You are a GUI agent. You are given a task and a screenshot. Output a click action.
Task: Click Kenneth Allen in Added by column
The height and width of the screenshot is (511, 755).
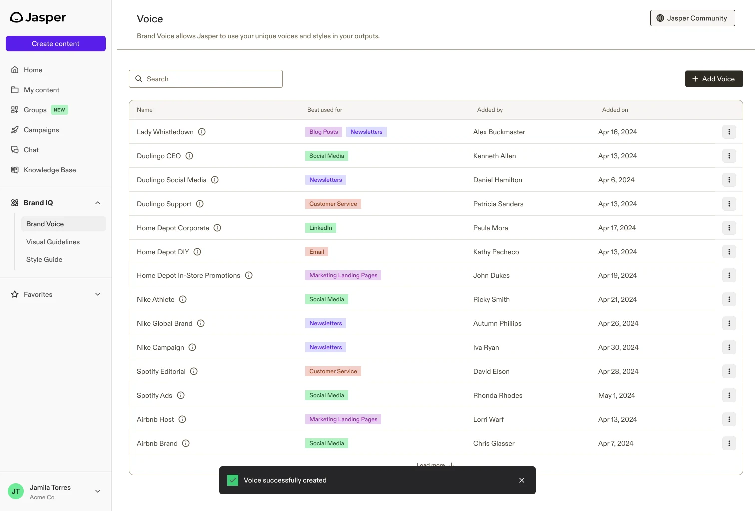495,156
